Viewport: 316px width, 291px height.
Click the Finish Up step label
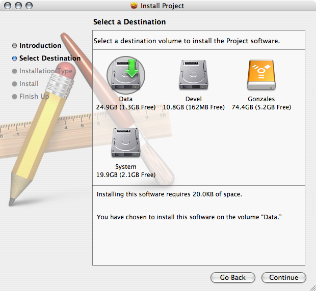pyautogui.click(x=34, y=97)
